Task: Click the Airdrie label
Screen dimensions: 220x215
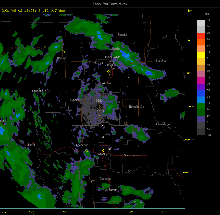Action: pos(103,137)
